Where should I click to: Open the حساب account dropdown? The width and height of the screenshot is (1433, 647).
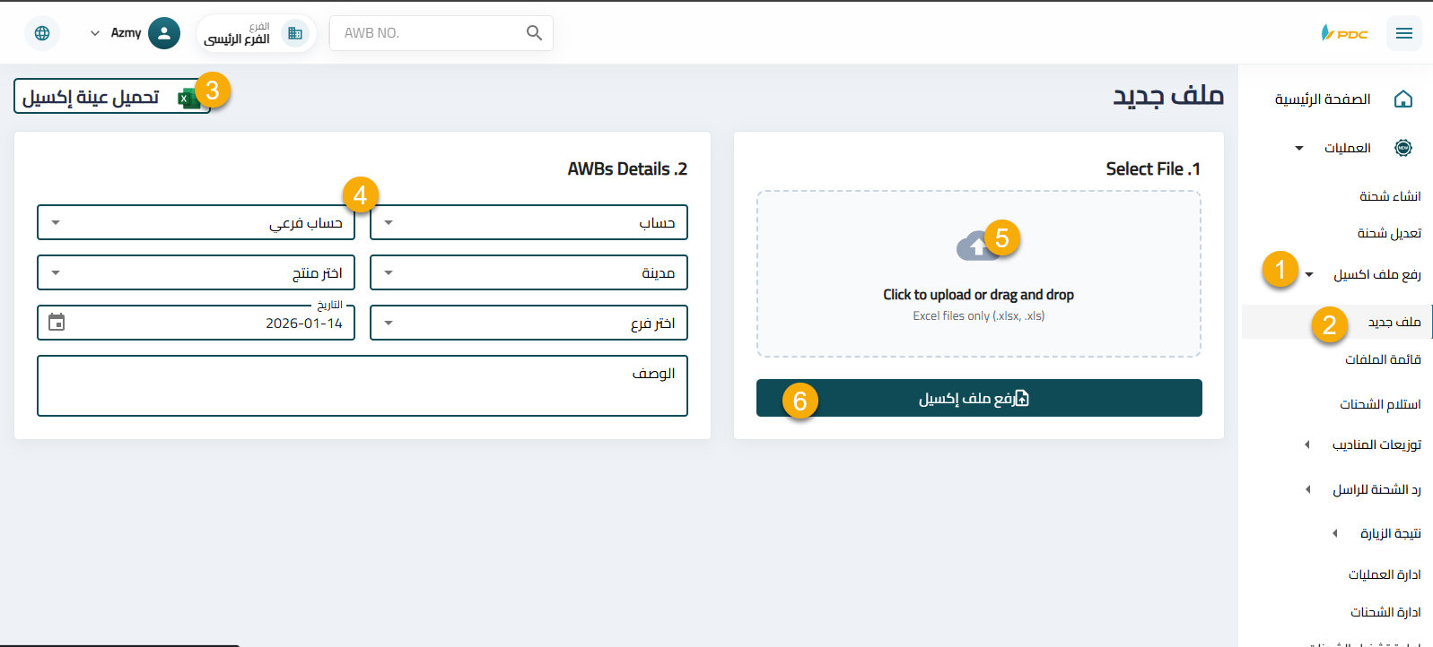click(x=529, y=222)
